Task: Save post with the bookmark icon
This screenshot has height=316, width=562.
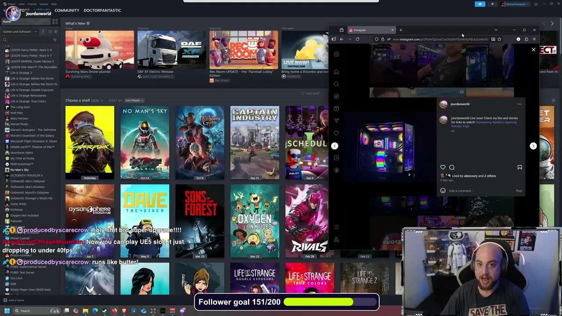Action: tap(519, 167)
